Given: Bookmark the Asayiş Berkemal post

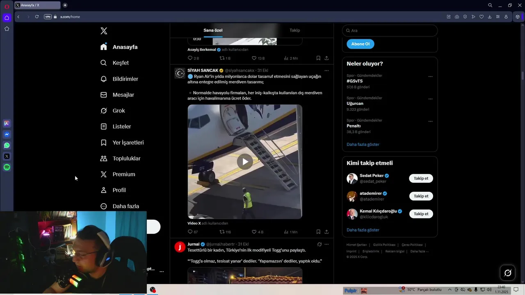Looking at the screenshot, I should 318,58.
